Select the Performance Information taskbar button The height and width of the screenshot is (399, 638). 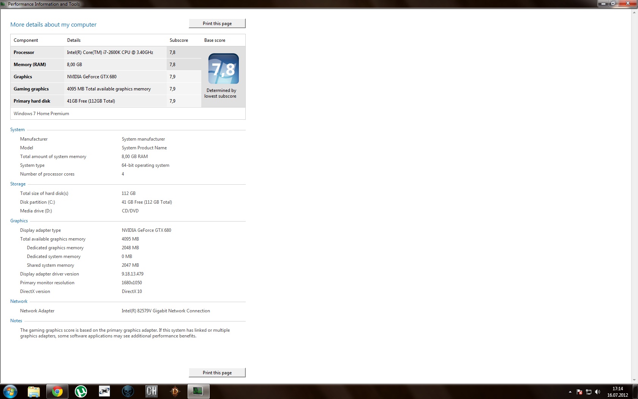pyautogui.click(x=198, y=391)
